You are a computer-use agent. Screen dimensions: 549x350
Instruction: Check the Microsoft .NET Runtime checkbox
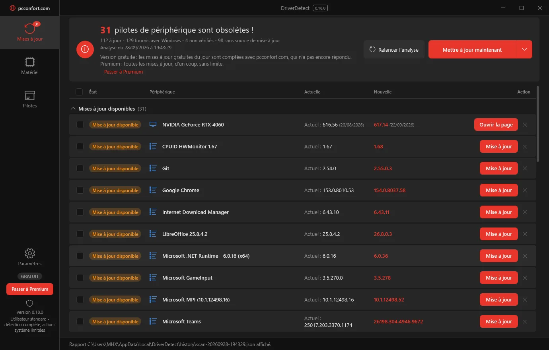80,256
